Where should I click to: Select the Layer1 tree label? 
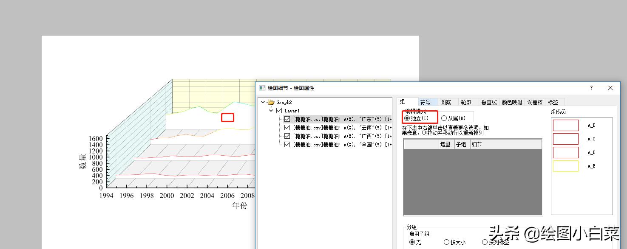tap(292, 111)
